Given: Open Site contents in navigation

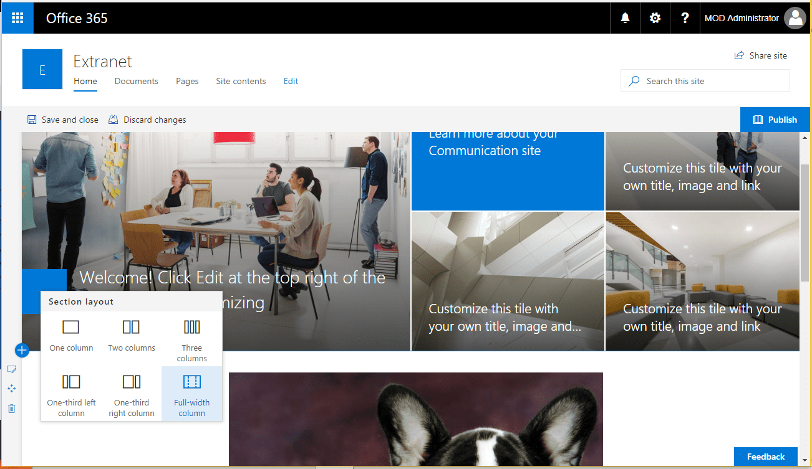Looking at the screenshot, I should [x=241, y=81].
